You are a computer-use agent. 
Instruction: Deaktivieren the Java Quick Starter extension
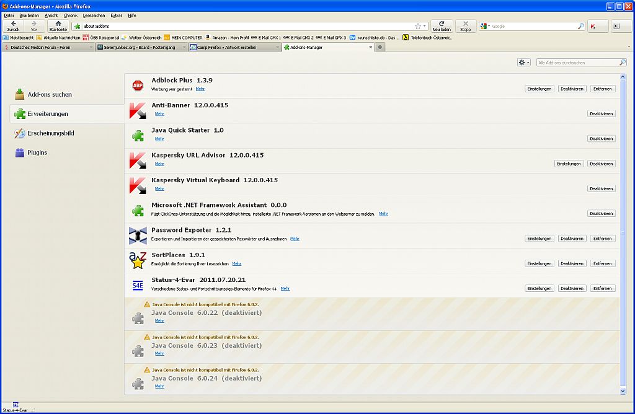601,139
